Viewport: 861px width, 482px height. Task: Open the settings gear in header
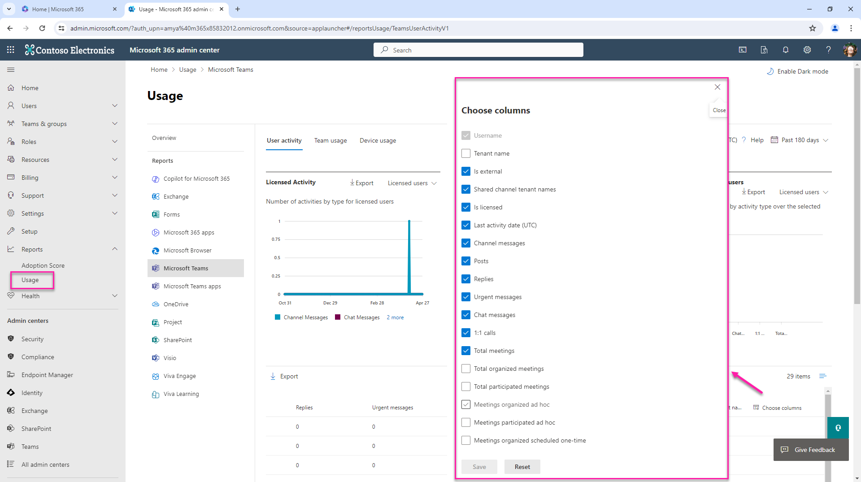(807, 50)
